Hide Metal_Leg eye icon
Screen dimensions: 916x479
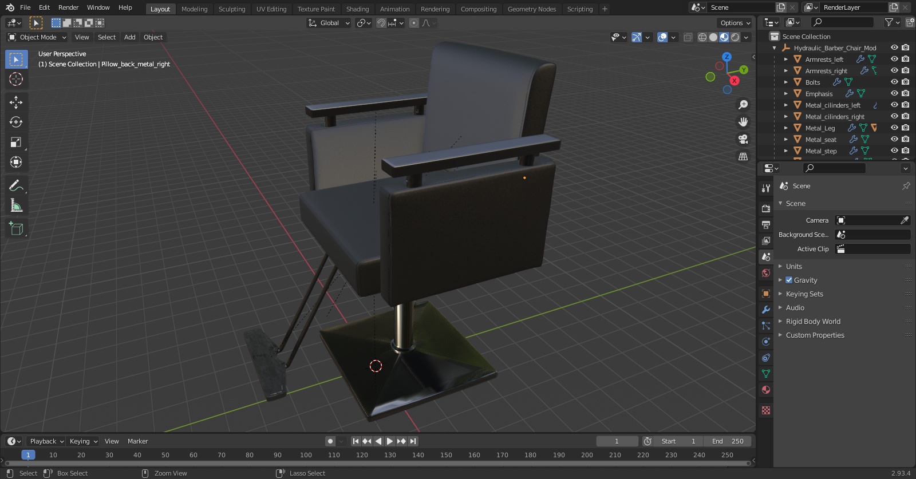click(x=894, y=128)
